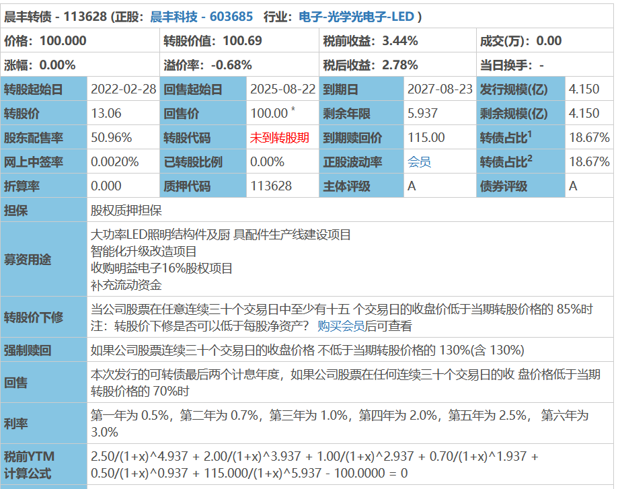Click the 回售 row header
Viewport: 618px width, 489px height.
tap(44, 382)
